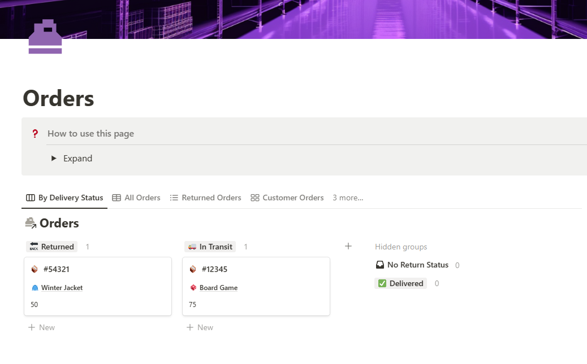
Task: Click the red question mark callout icon
Action: click(x=35, y=133)
